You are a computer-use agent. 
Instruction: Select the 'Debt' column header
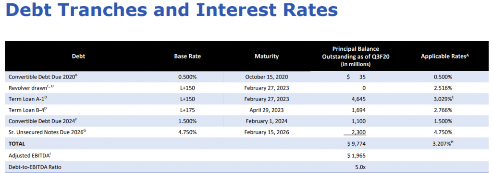[78, 57]
